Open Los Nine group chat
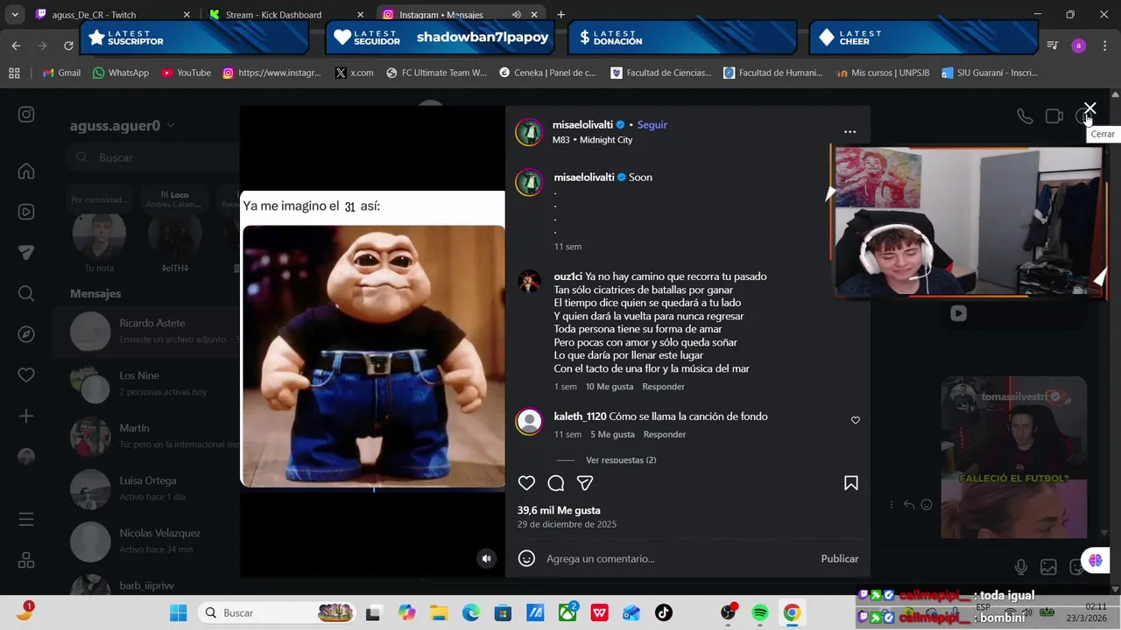The width and height of the screenshot is (1121, 630). (x=147, y=384)
